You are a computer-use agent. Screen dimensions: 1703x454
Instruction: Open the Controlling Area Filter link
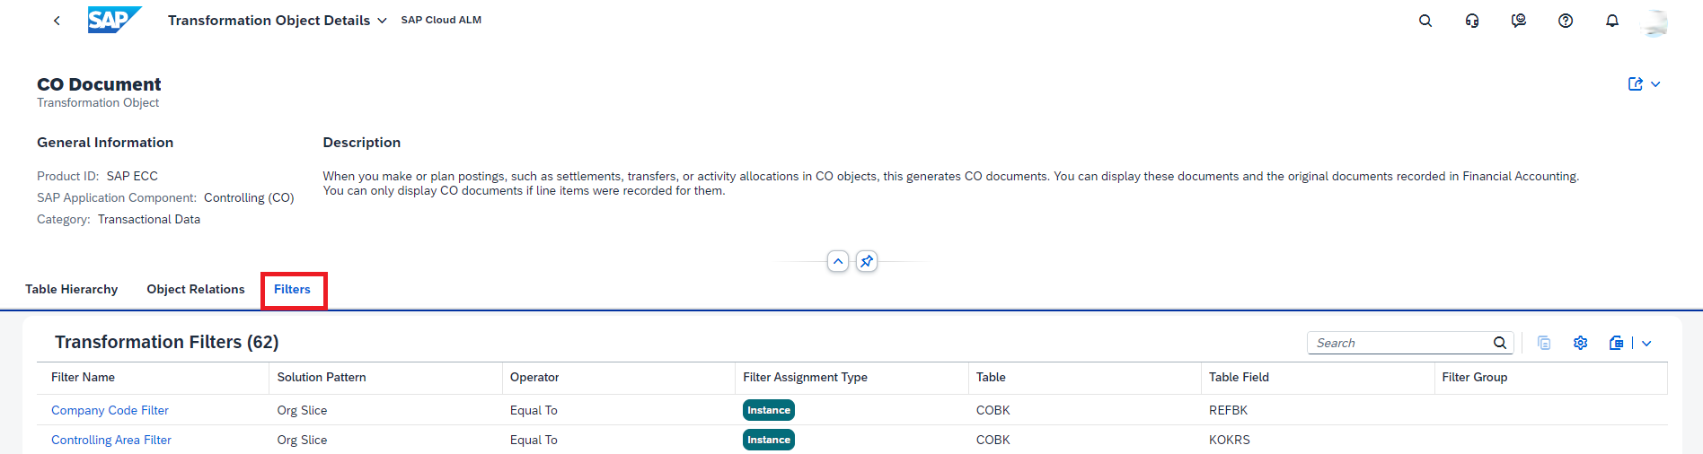(x=111, y=440)
